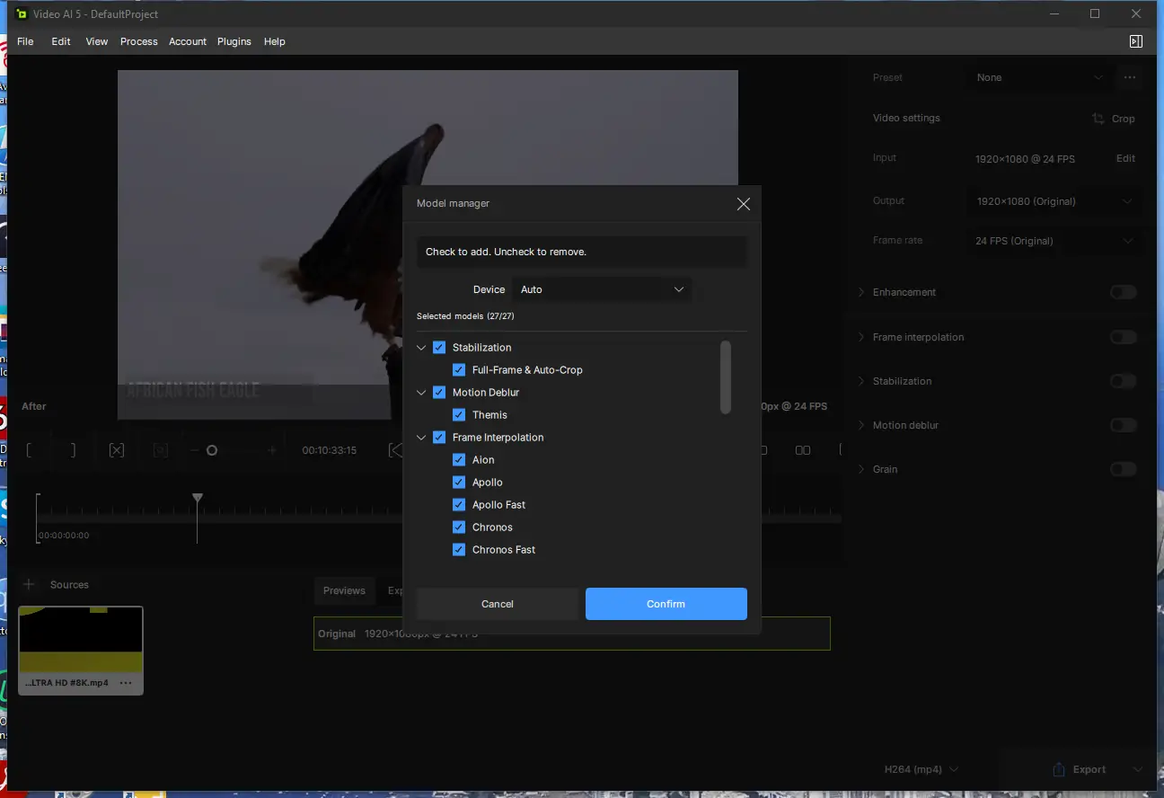Close the Model manager dialog
The image size is (1164, 798).
[743, 204]
